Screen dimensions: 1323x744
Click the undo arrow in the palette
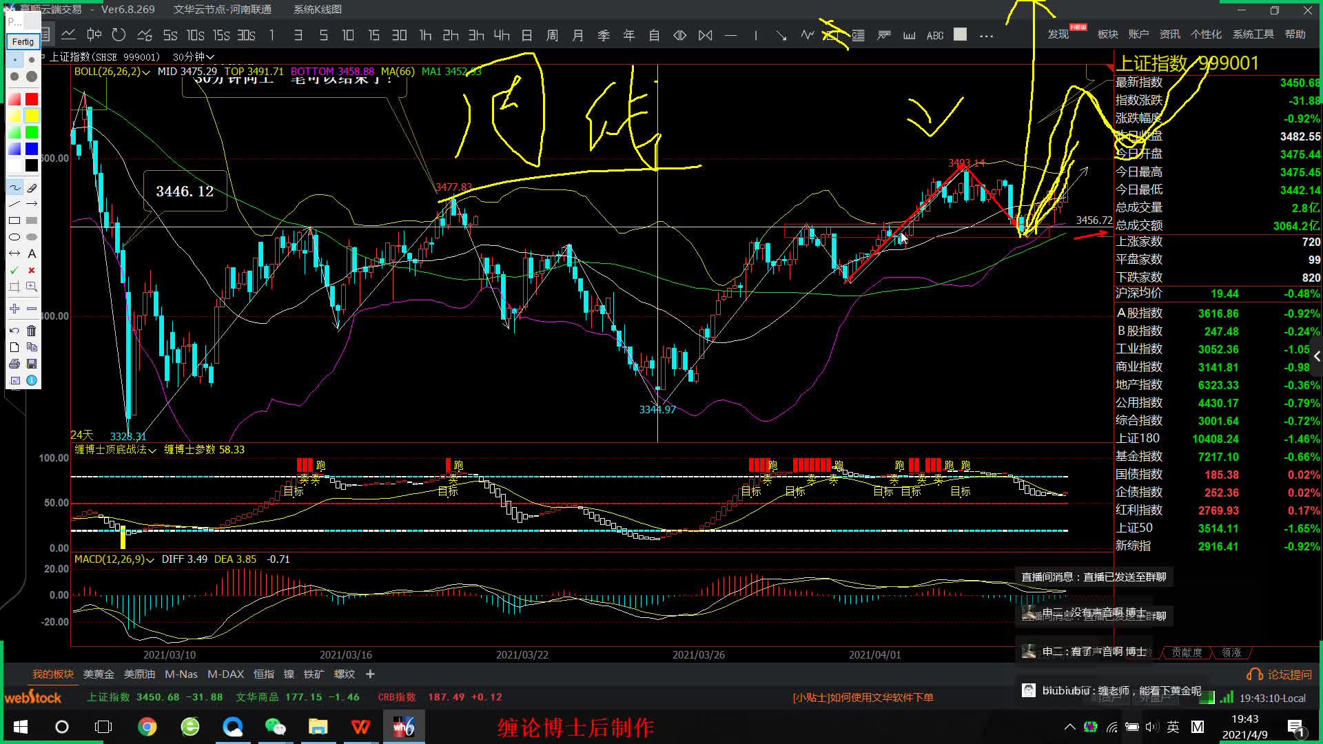pos(14,331)
